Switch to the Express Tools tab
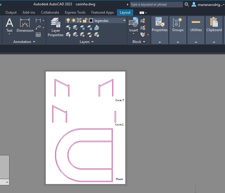Image resolution: width=225 pixels, height=193 pixels. 74,12
